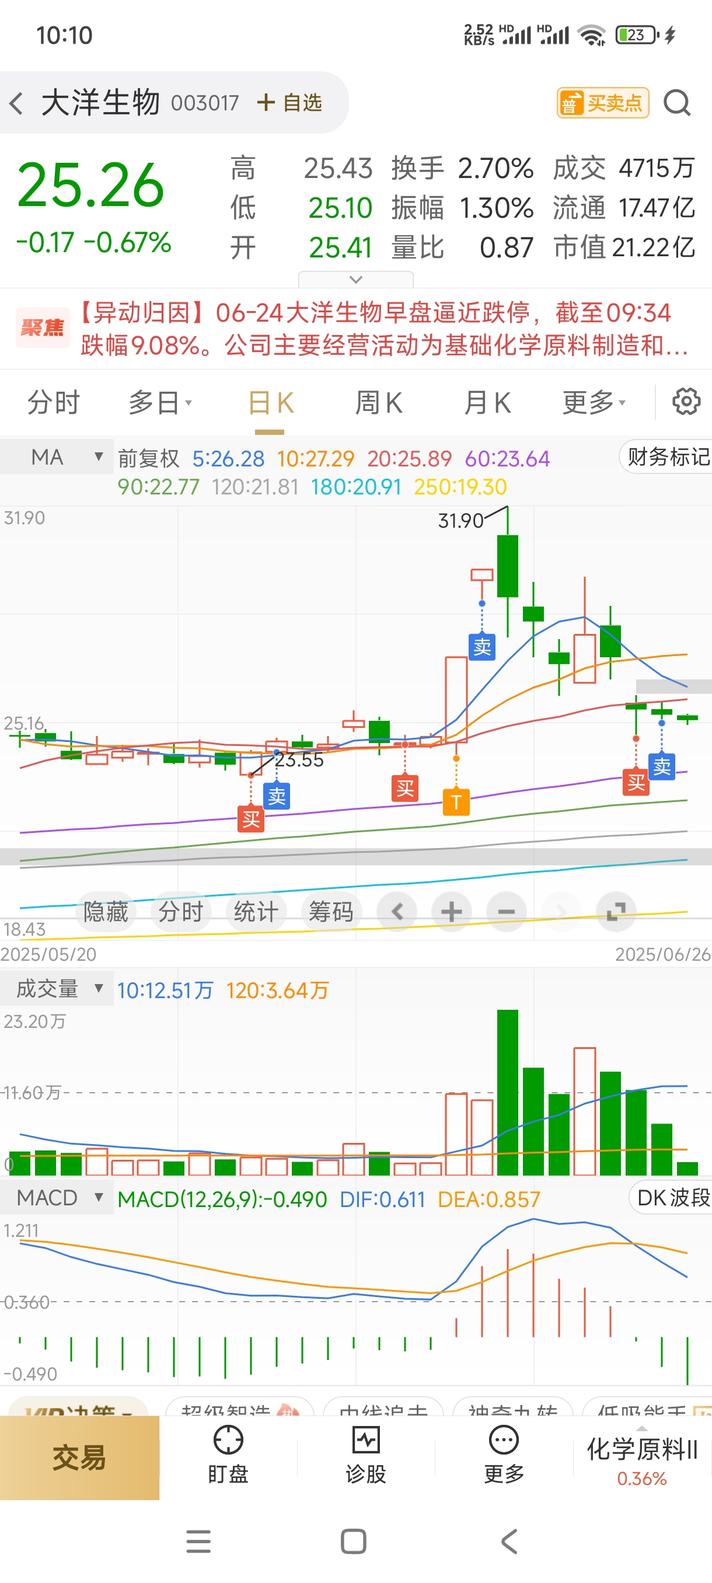This screenshot has height=1583, width=712.
Task: Tap the rightmost 卖 marker on chart
Action: click(662, 766)
